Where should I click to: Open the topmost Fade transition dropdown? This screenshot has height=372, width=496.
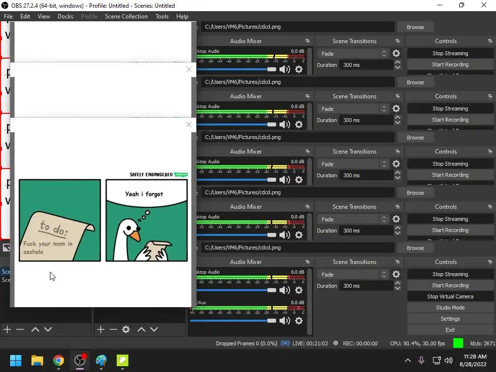coord(353,54)
